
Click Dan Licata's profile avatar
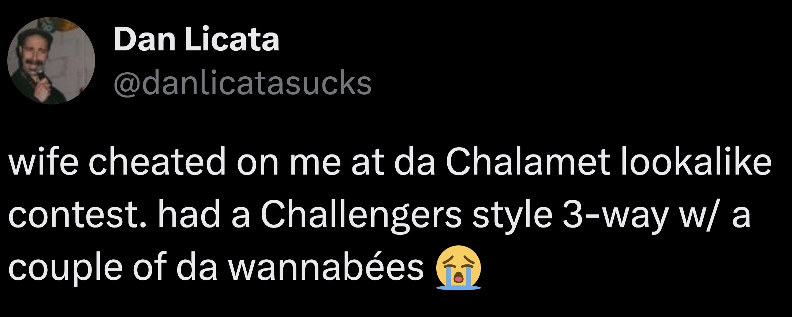coord(51,61)
